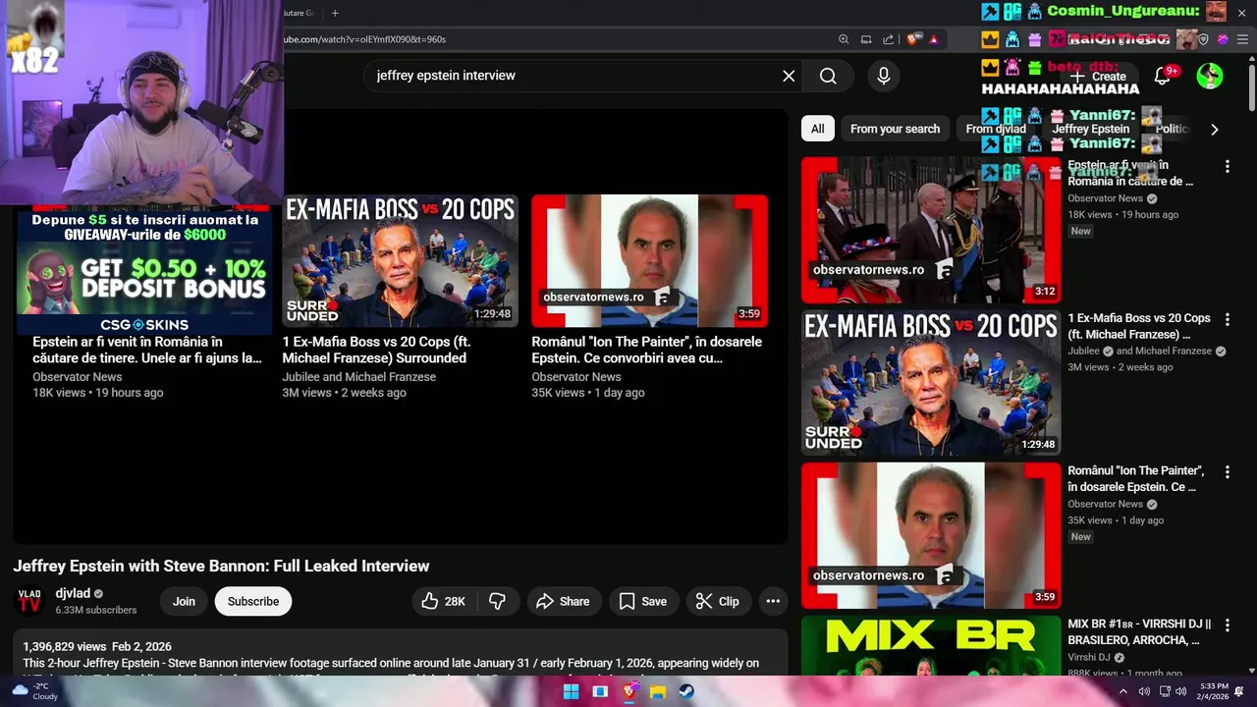
Task: Like the video with thumbs up
Action: click(444, 602)
